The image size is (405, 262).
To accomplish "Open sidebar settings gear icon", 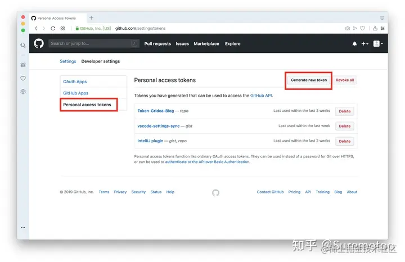I will (23, 92).
